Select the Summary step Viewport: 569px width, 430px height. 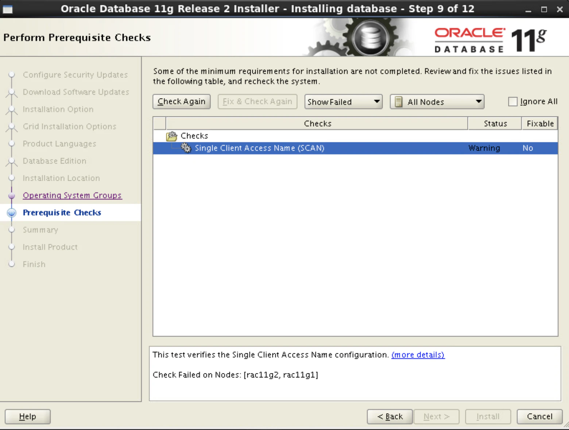click(x=40, y=230)
